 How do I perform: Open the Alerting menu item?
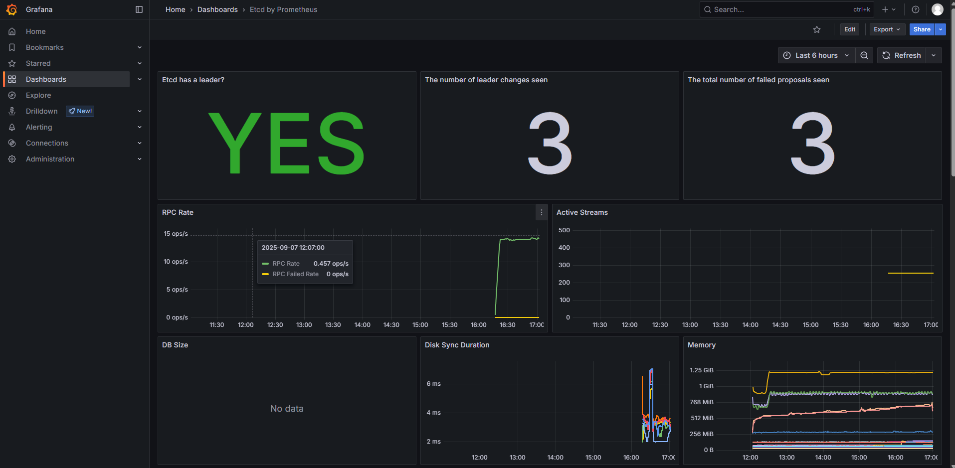click(39, 127)
